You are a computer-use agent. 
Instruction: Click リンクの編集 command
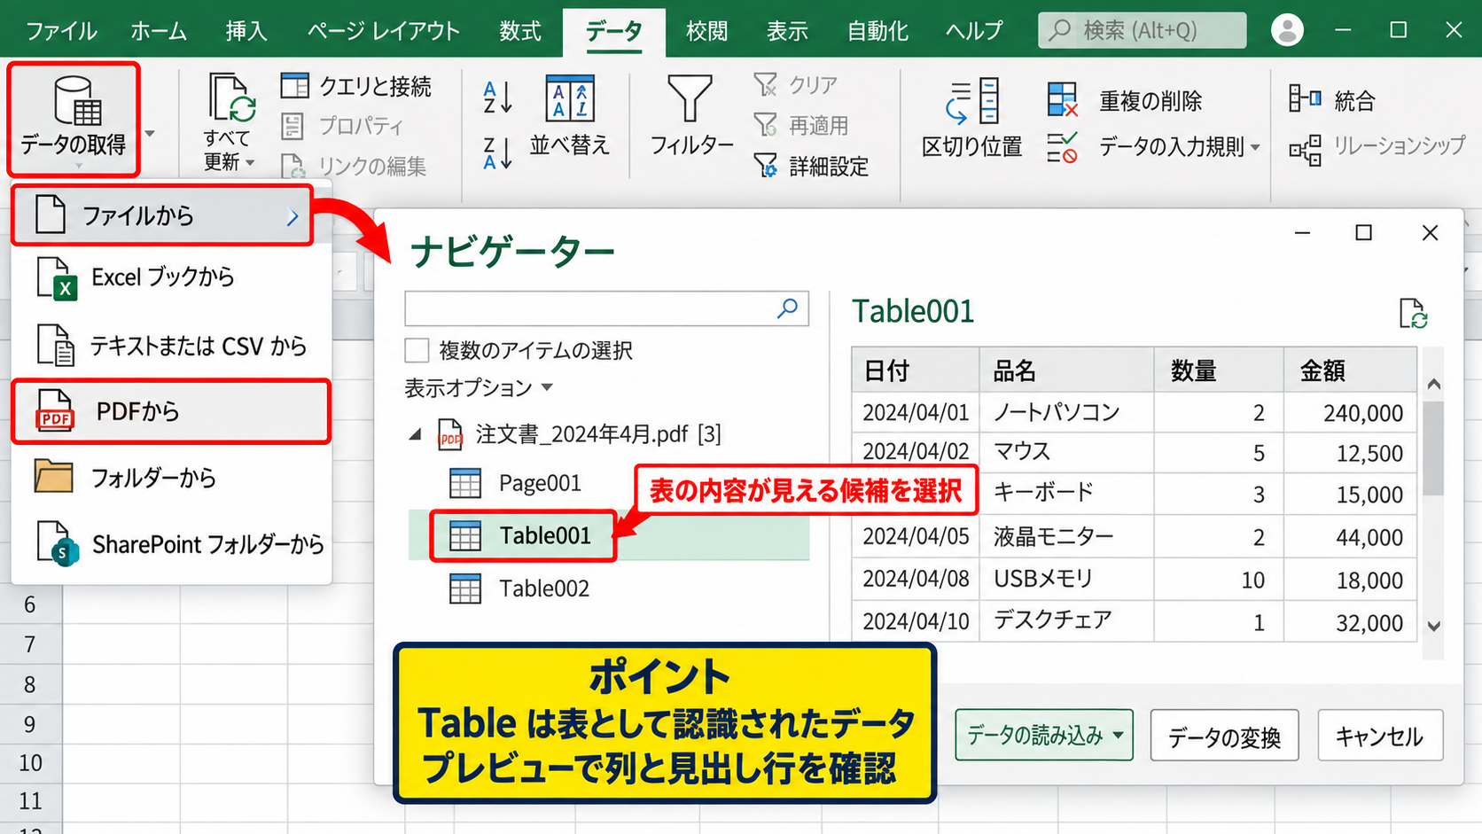tap(354, 166)
